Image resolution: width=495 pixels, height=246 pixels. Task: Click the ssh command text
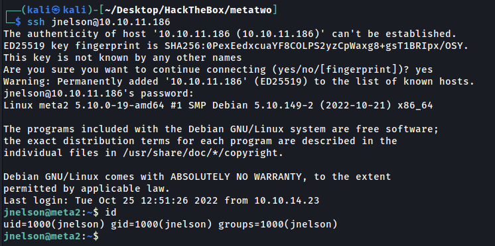[99, 22]
